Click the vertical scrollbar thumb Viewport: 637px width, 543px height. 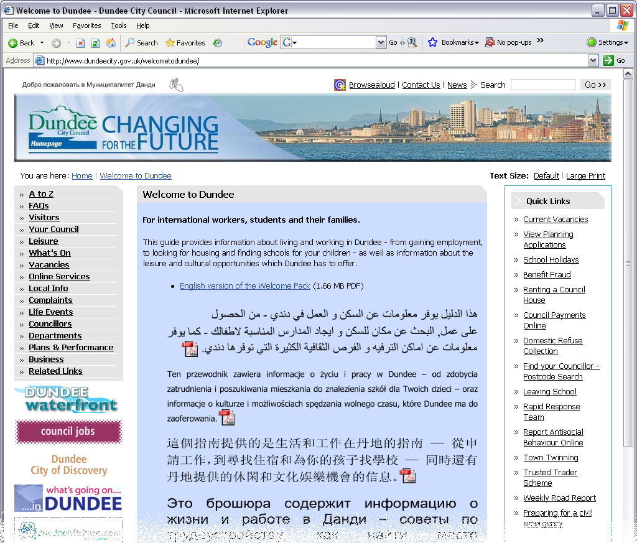coord(628,262)
